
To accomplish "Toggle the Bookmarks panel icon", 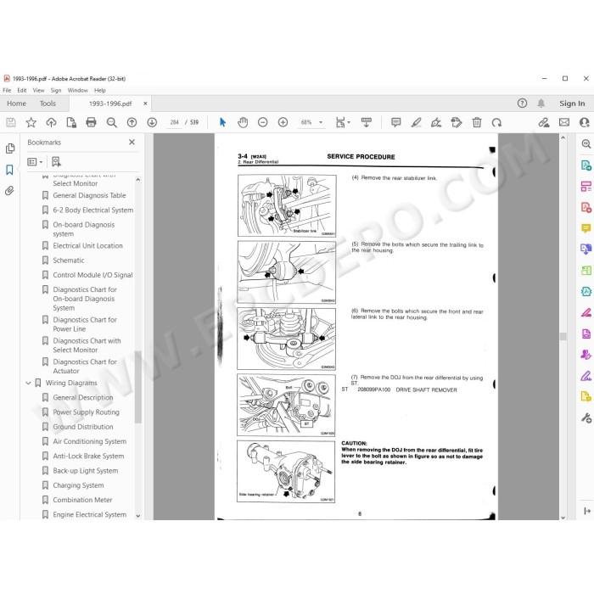I will pos(10,170).
